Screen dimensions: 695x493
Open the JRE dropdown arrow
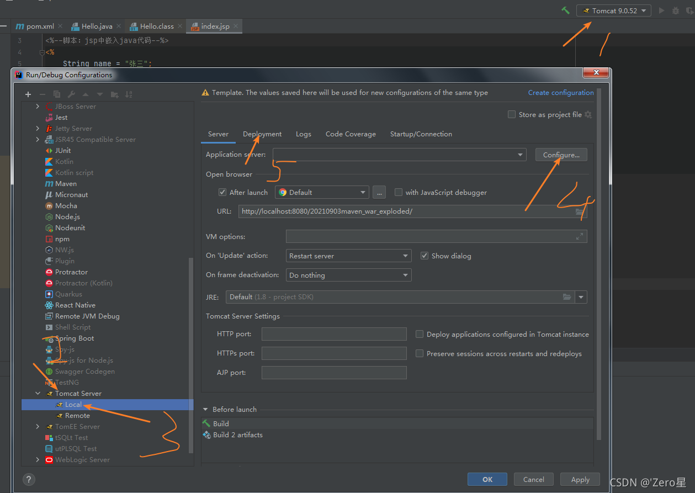(x=581, y=297)
